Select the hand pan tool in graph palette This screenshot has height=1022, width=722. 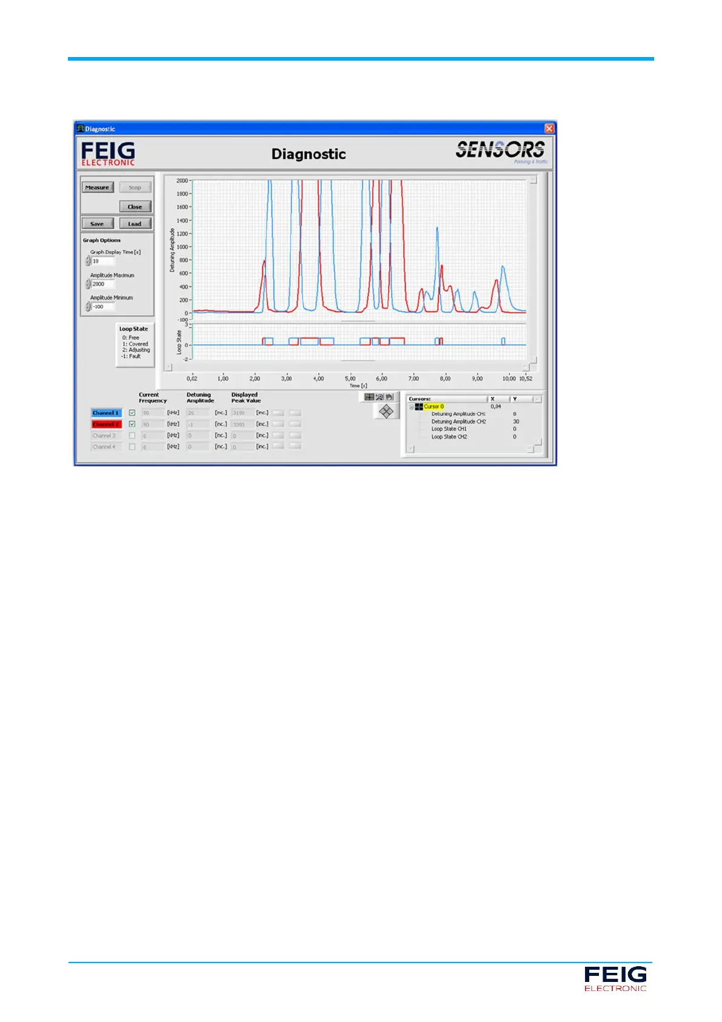coord(389,397)
